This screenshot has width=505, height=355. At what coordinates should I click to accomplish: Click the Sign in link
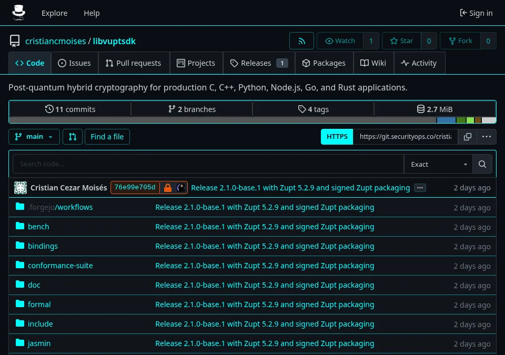coord(476,13)
